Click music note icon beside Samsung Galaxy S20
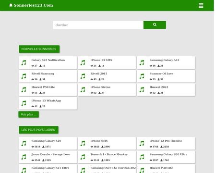Viewport: 216px width, 173px height. coord(24,143)
